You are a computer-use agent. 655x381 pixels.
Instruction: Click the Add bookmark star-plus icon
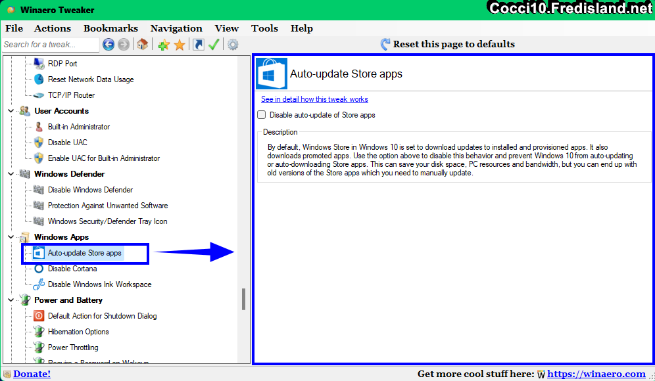pyautogui.click(x=164, y=44)
